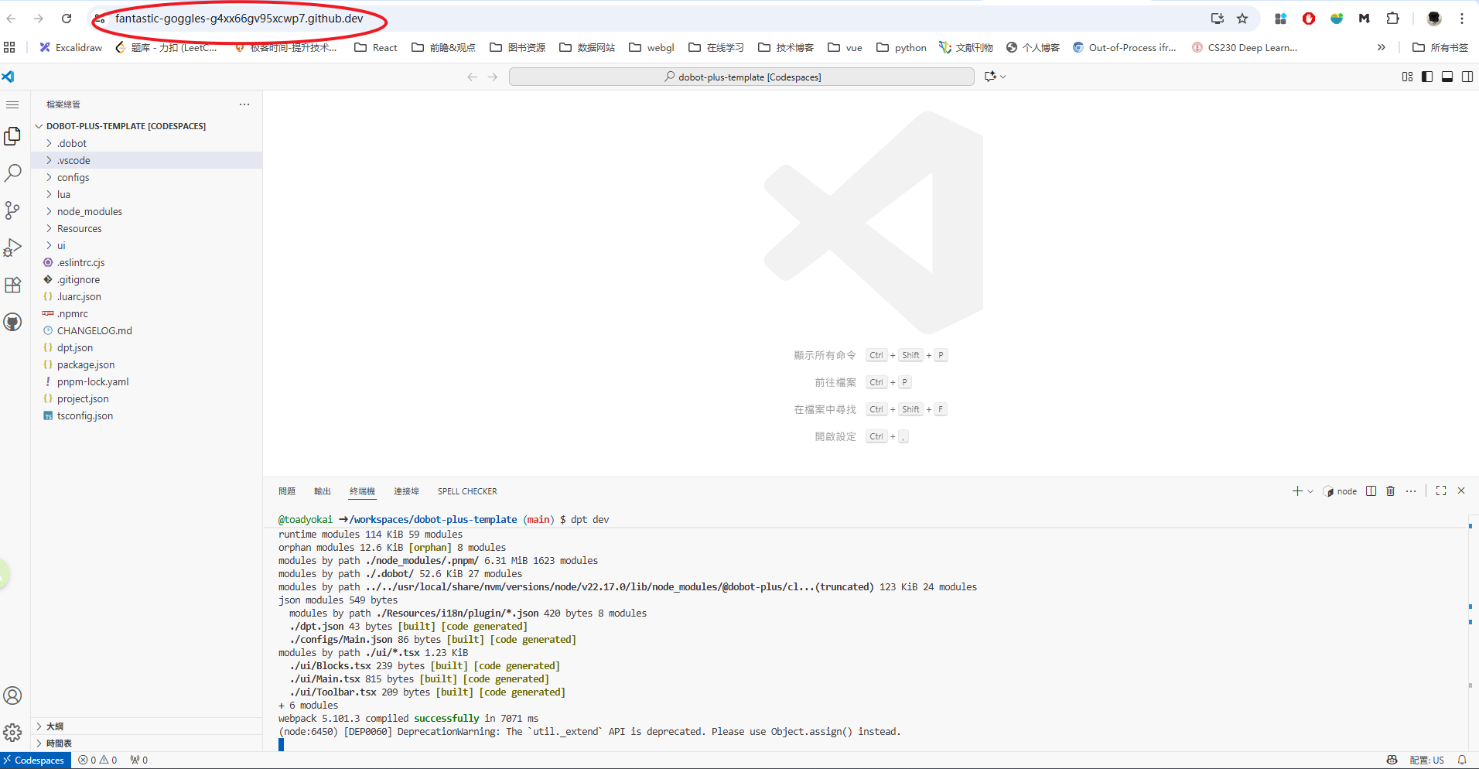Click the Accounts icon in activity bar
Image resolution: width=1479 pixels, height=769 pixels.
point(13,696)
